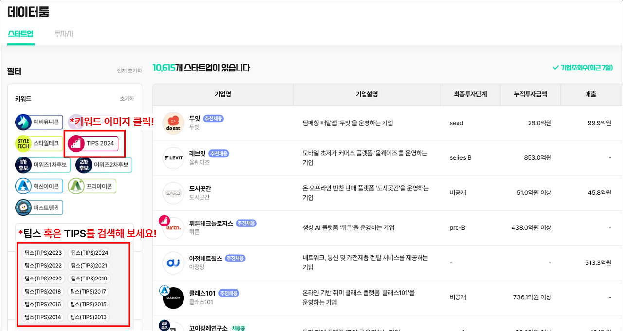Viewport: 623px width, 331px height.
Task: Click the 아정네트웍스 circular logo
Action: [x=173, y=262]
